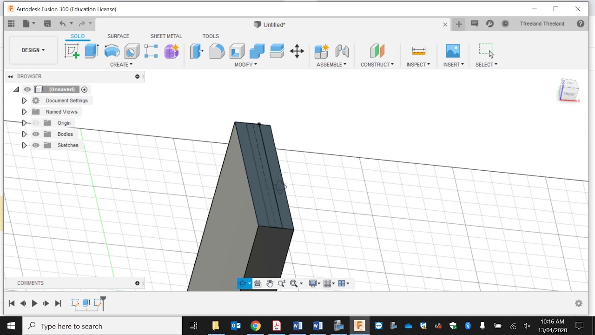Click the ViewCube FRONT face
Viewport: 595px width, 335px height.
pyautogui.click(x=569, y=94)
